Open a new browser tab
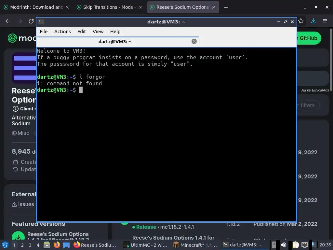This screenshot has height=250, width=333. pyautogui.click(x=226, y=7)
